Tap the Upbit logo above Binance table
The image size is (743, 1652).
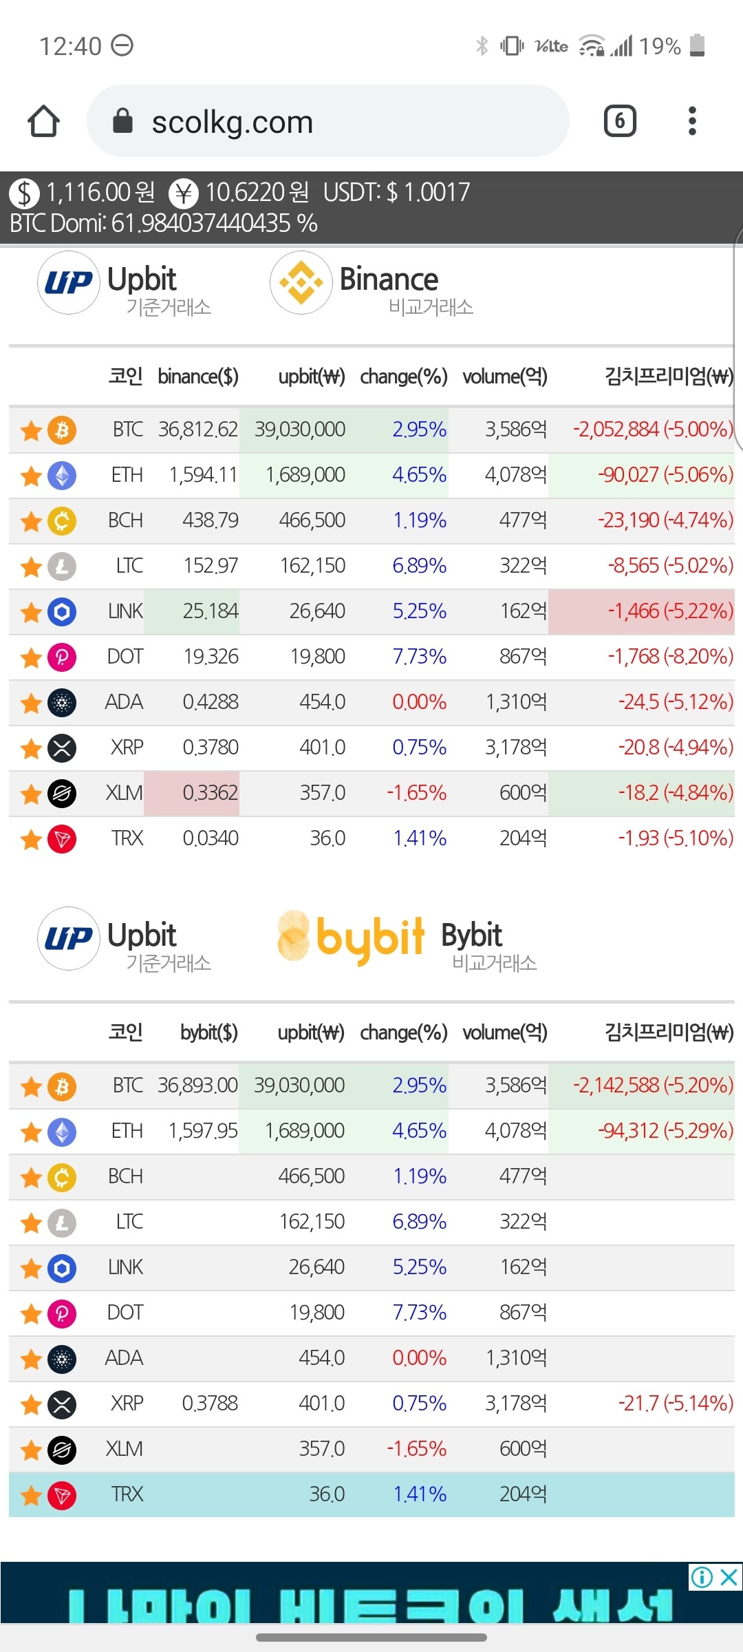tap(69, 282)
